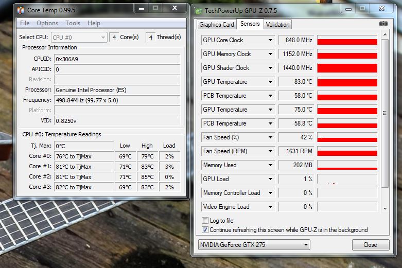This screenshot has width=402, height=268.
Task: Click the 1440.0 MHz shader clock value
Action: coord(296,68)
